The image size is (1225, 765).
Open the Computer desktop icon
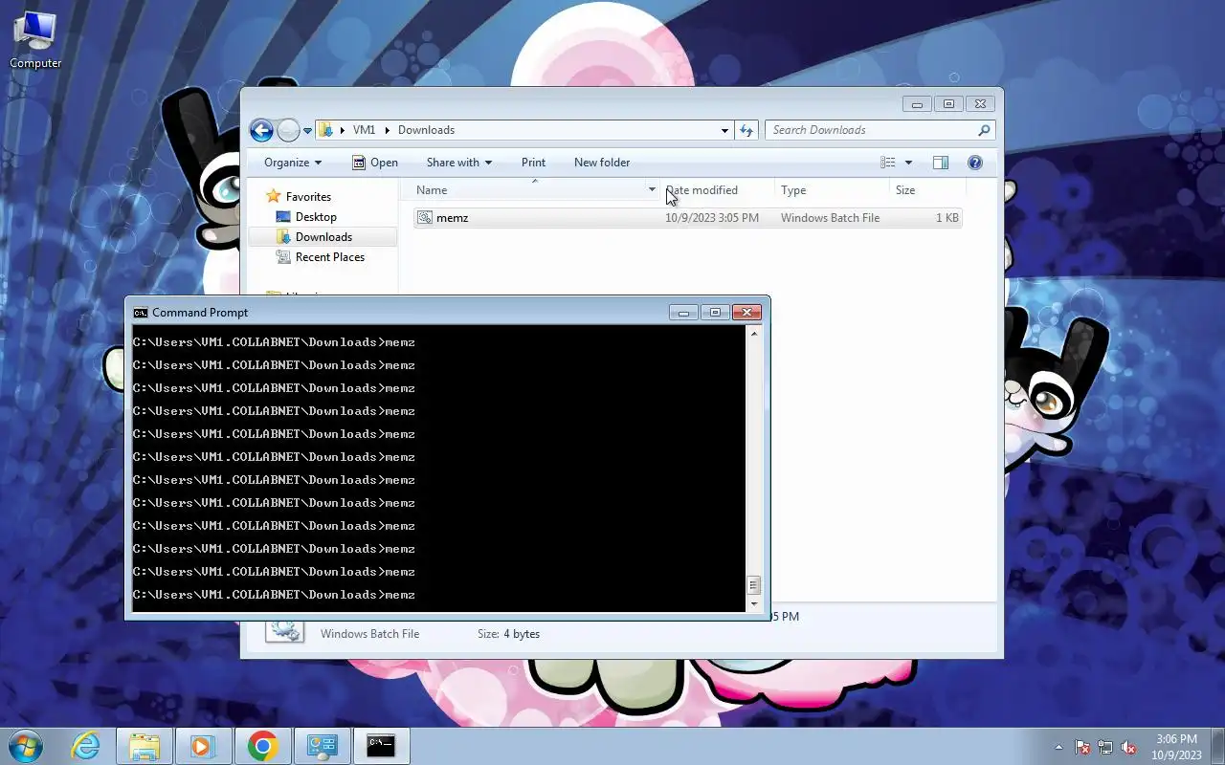(x=35, y=38)
